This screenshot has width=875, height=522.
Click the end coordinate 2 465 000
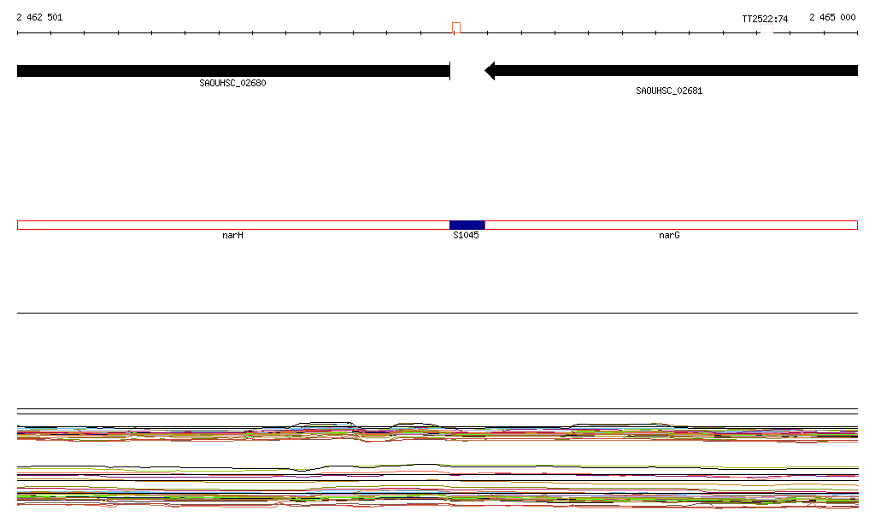[x=832, y=17]
